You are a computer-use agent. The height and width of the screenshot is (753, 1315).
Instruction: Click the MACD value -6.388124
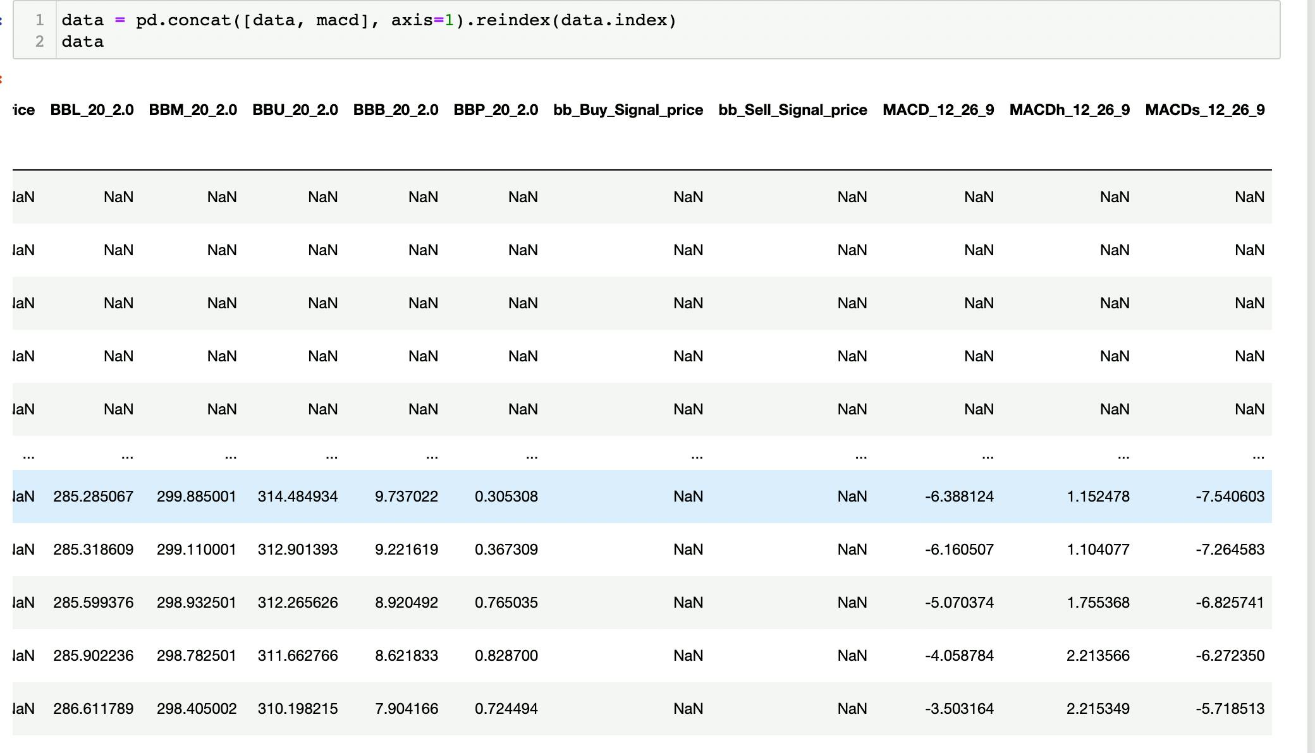[x=960, y=497]
